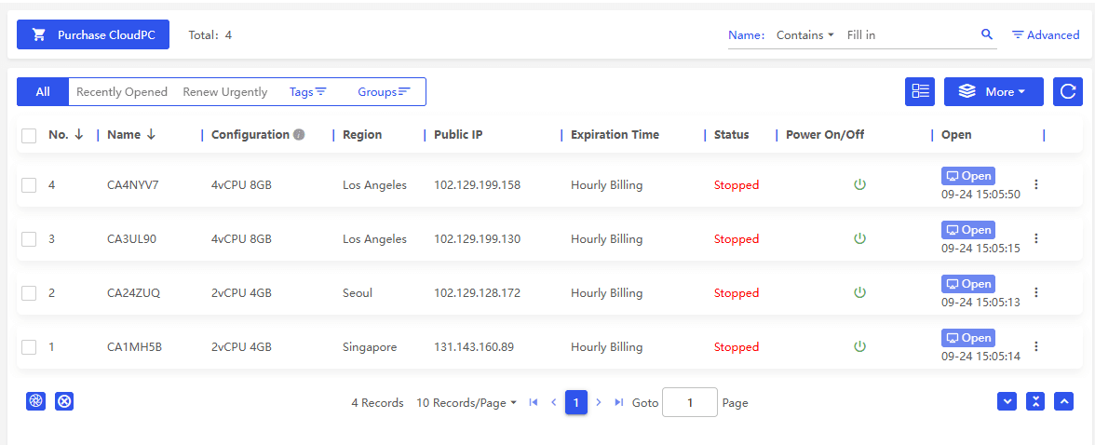This screenshot has width=1095, height=445.
Task: Open the CA1MH5B CloudPC
Action: click(968, 337)
